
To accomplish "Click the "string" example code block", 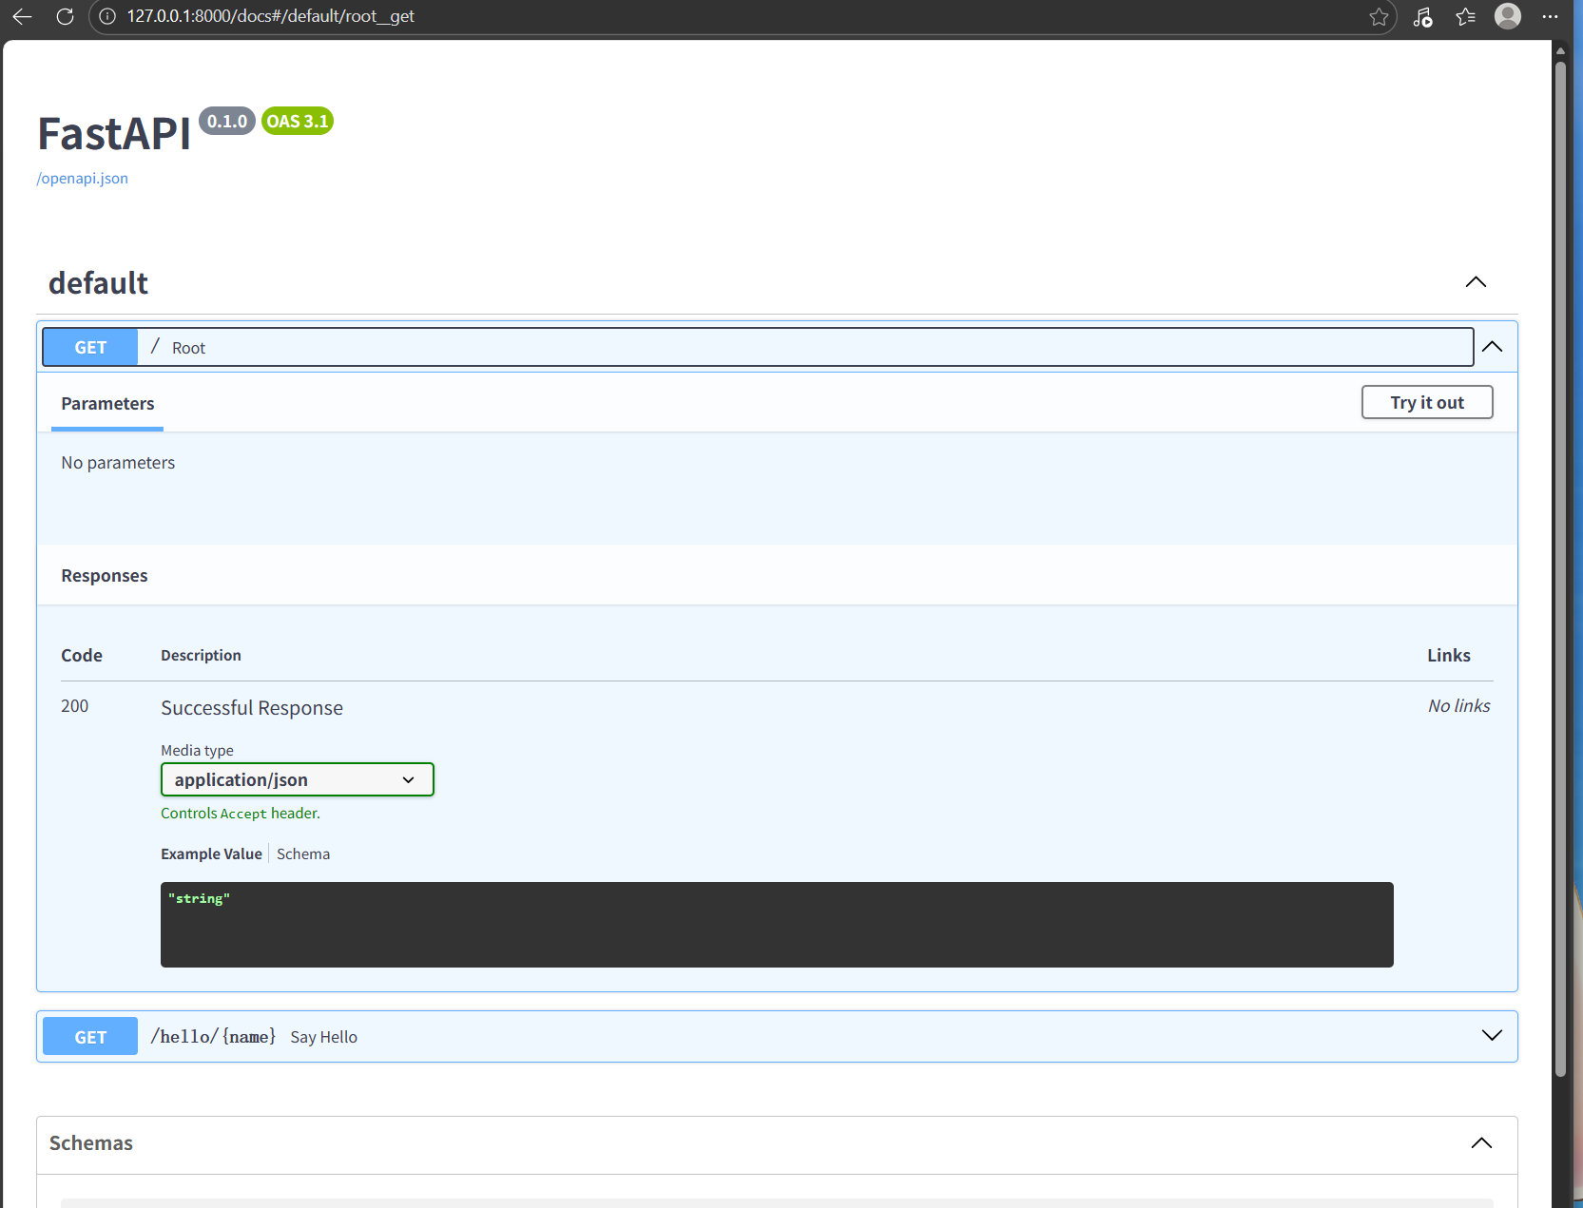I will [777, 925].
